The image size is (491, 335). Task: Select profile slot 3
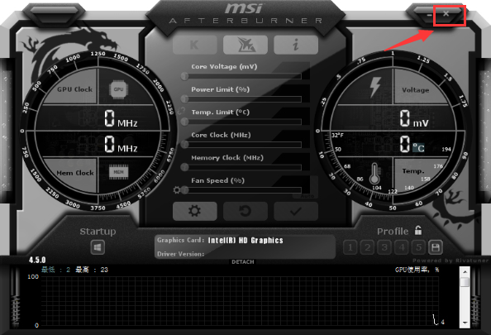[384, 247]
